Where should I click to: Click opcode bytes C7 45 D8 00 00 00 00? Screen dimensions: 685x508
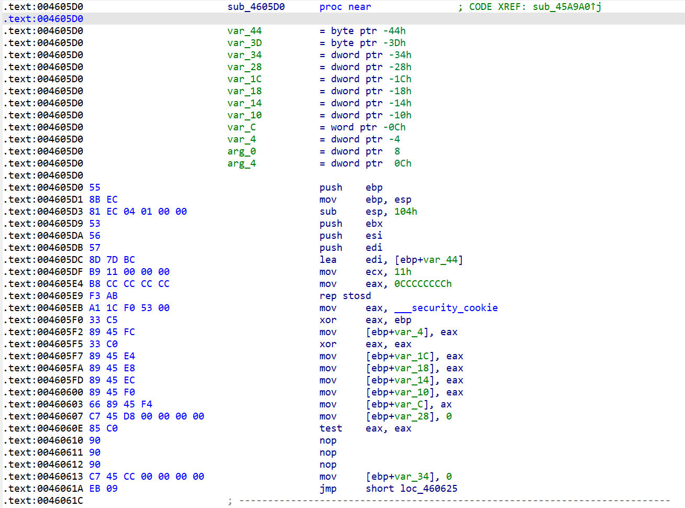pos(147,416)
